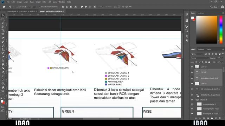Toggle visibility of Kali Semarang text layer
The image size is (225, 126).
click(192, 89)
